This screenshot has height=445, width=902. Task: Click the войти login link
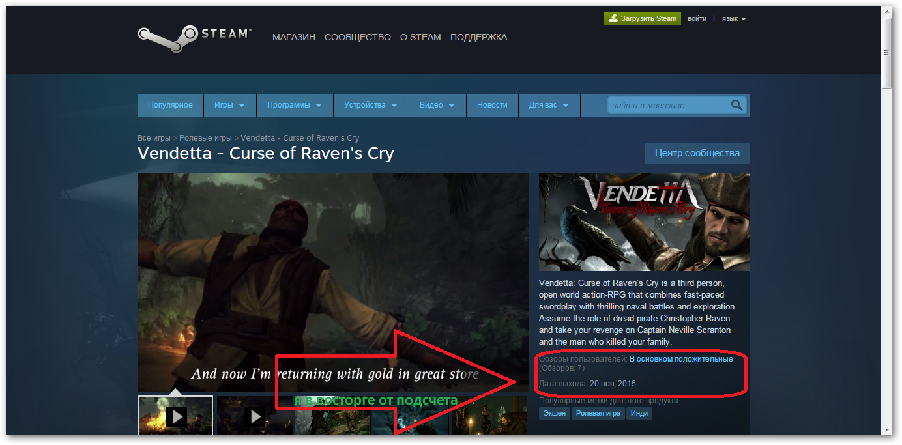click(x=697, y=18)
